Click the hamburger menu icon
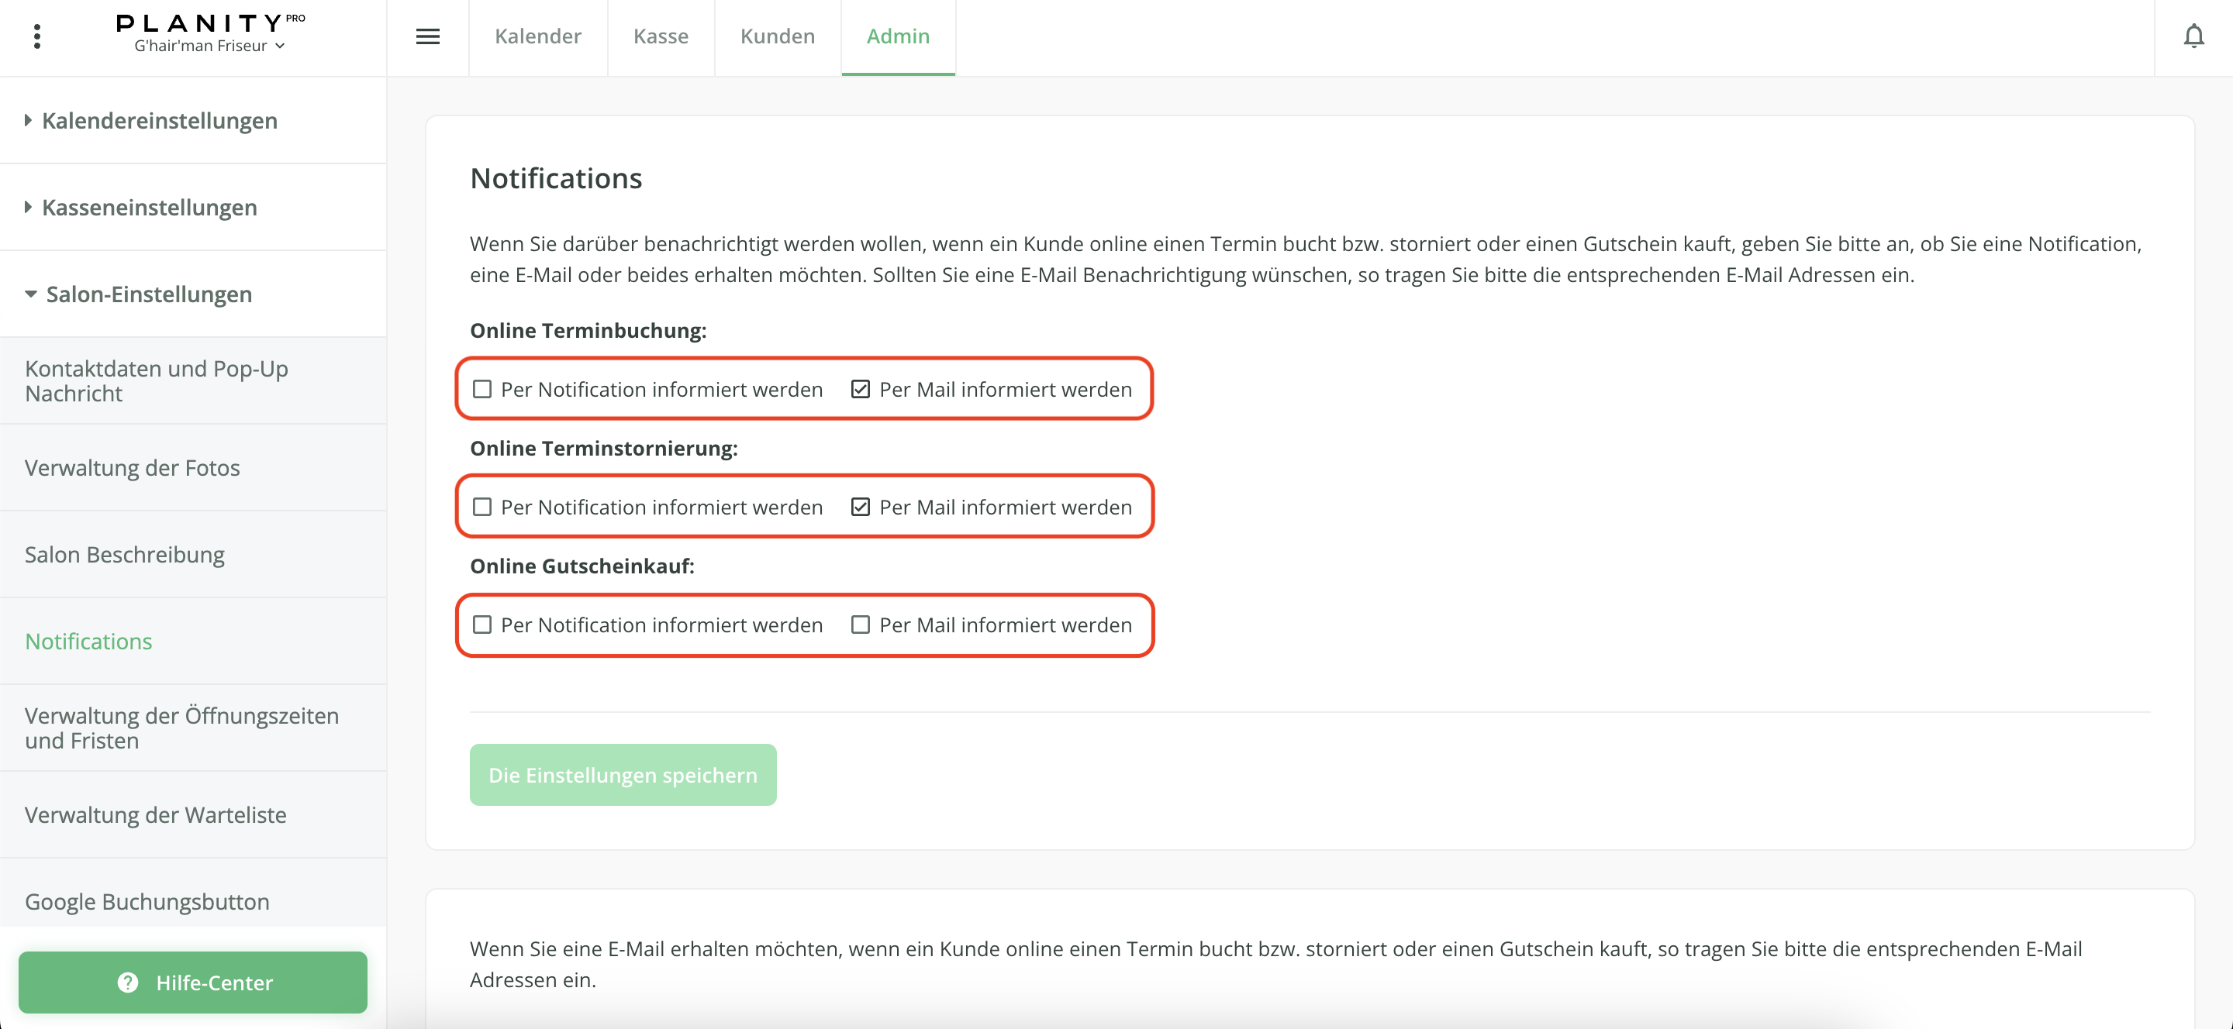 pos(427,36)
